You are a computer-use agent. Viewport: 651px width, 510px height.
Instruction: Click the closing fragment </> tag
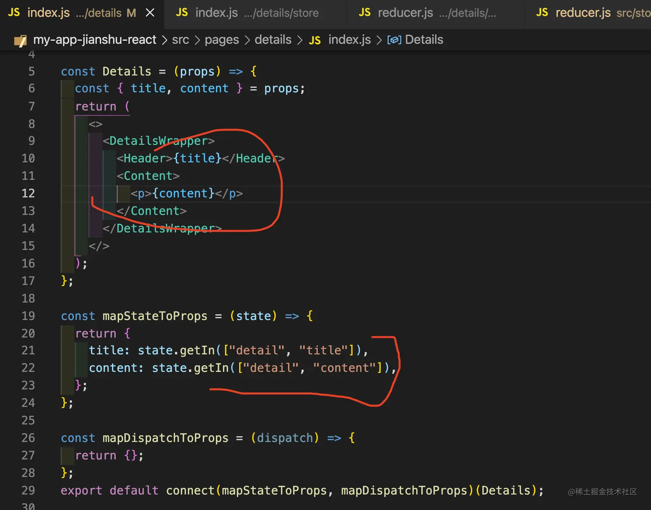pos(99,246)
